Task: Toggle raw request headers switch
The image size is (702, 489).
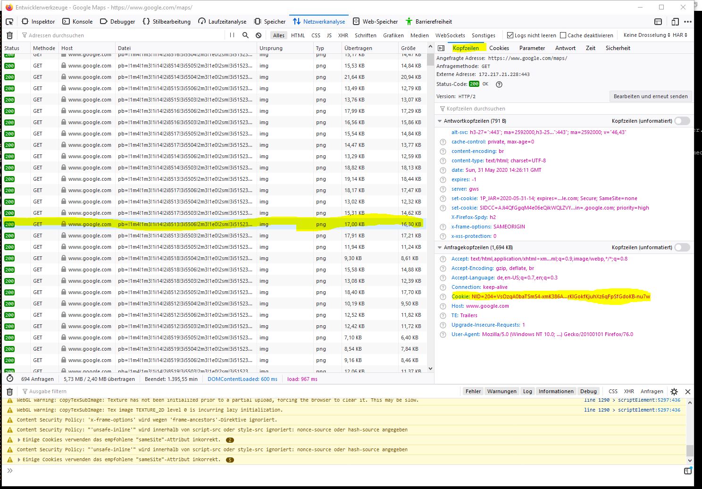Action: (682, 247)
